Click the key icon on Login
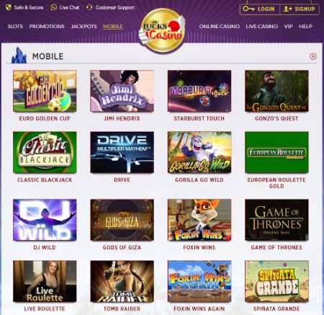Screen dimensions: 324x315 coord(248,9)
